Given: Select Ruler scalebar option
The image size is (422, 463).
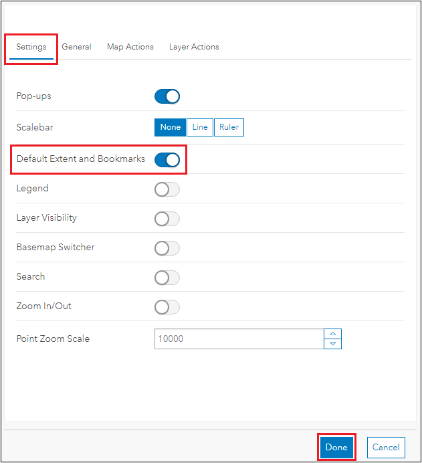Looking at the screenshot, I should click(x=229, y=127).
